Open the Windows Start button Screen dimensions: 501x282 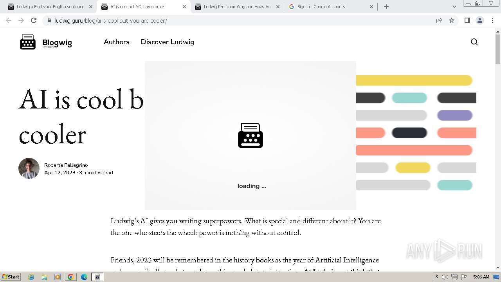pyautogui.click(x=11, y=277)
